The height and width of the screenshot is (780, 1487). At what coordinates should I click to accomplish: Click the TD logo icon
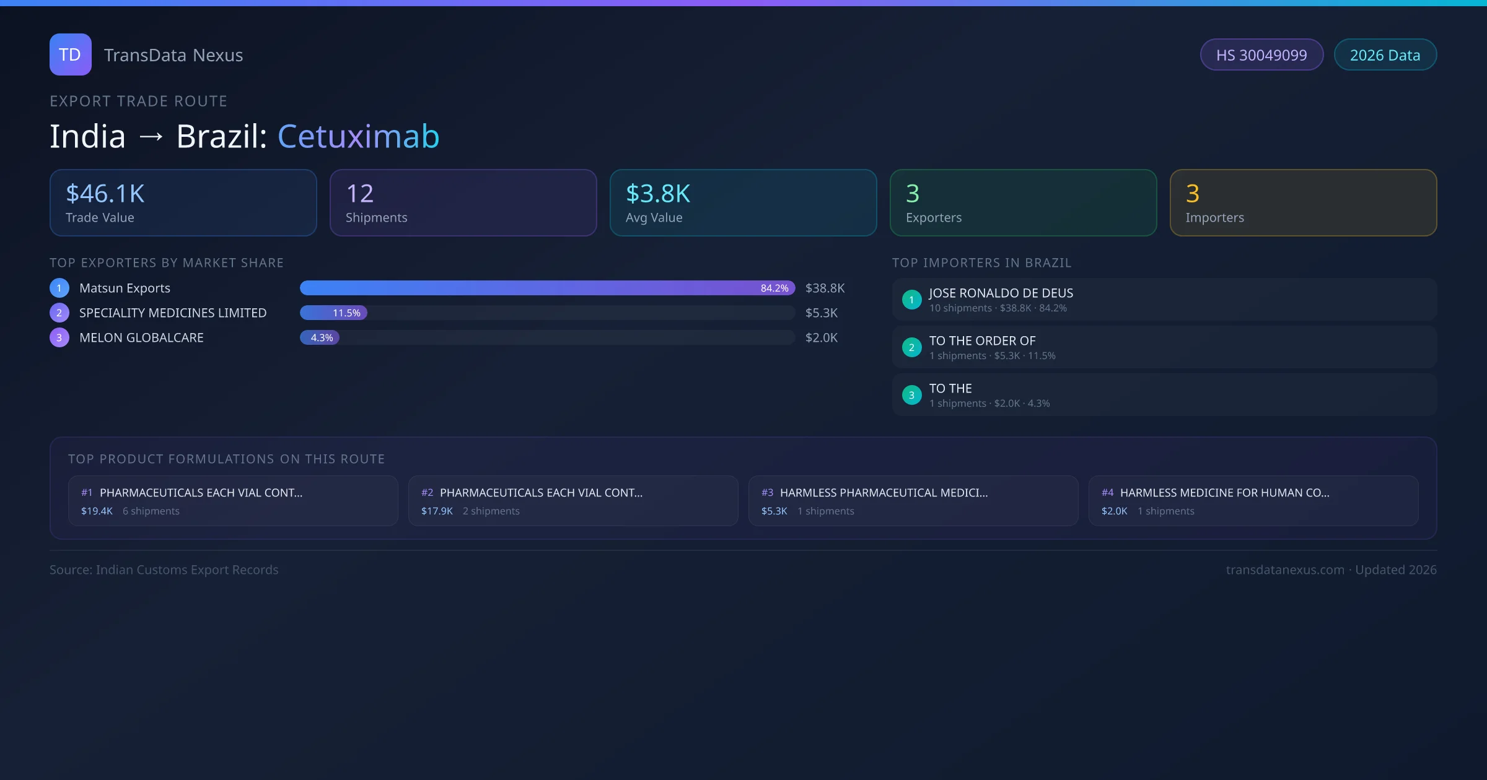click(70, 54)
